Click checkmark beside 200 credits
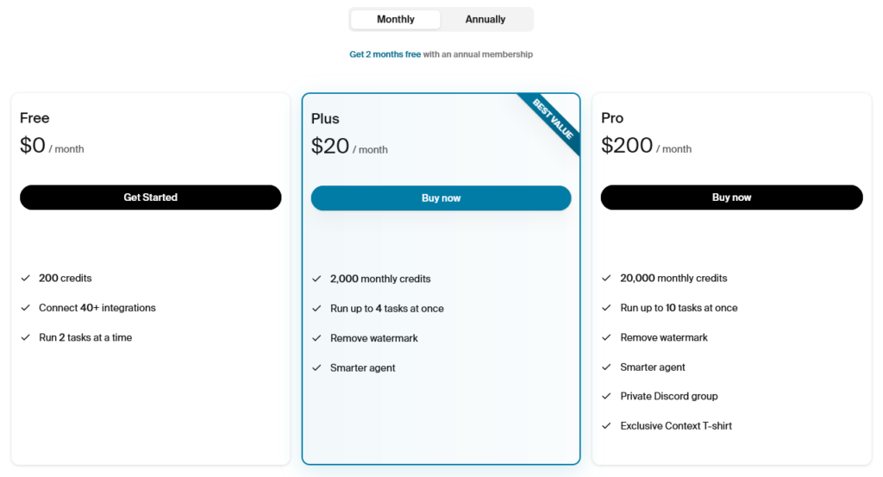The height and width of the screenshot is (477, 883). pyautogui.click(x=25, y=279)
